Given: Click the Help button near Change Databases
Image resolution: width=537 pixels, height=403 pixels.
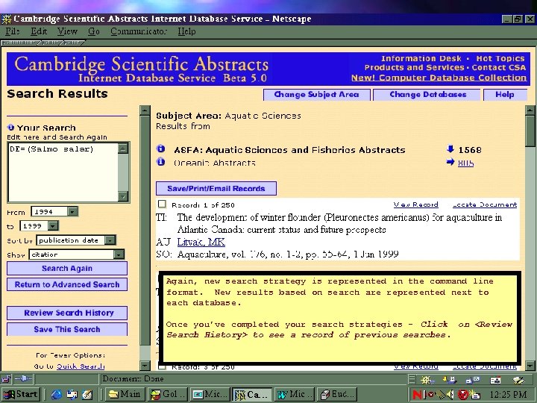Looking at the screenshot, I should [505, 95].
